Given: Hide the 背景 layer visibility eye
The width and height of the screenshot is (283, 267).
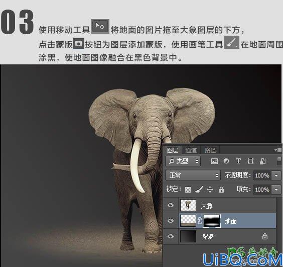Looking at the screenshot, I should 171,236.
